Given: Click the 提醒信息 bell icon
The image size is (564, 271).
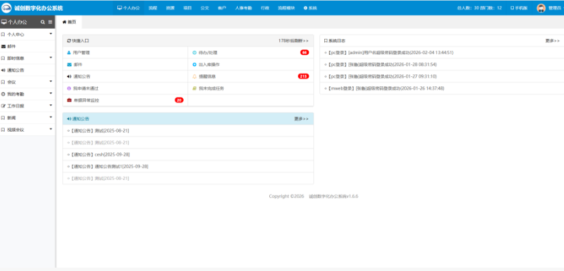Looking at the screenshot, I should click(194, 76).
